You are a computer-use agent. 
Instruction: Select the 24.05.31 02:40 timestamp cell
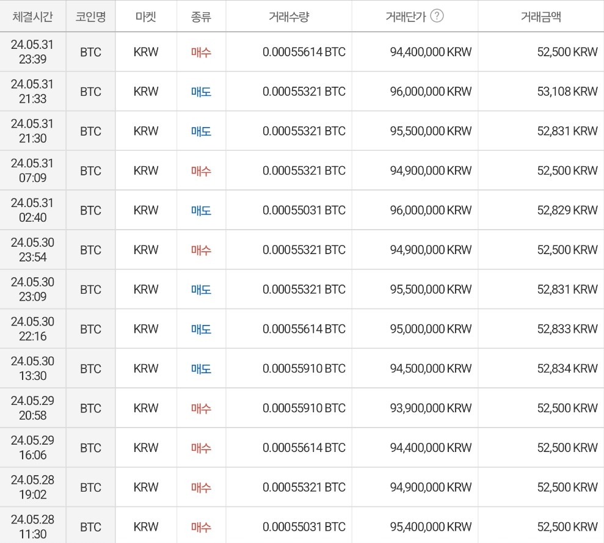click(33, 210)
